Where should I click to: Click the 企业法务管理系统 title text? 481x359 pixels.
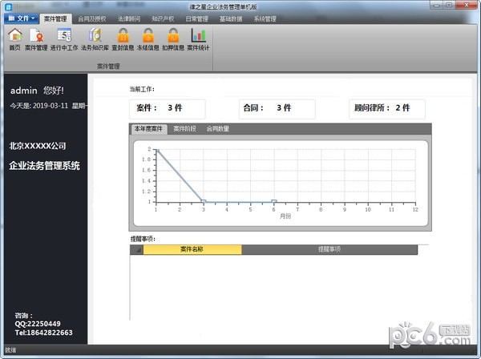(44, 166)
